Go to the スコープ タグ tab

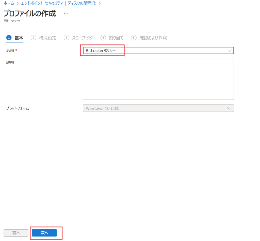(x=82, y=38)
